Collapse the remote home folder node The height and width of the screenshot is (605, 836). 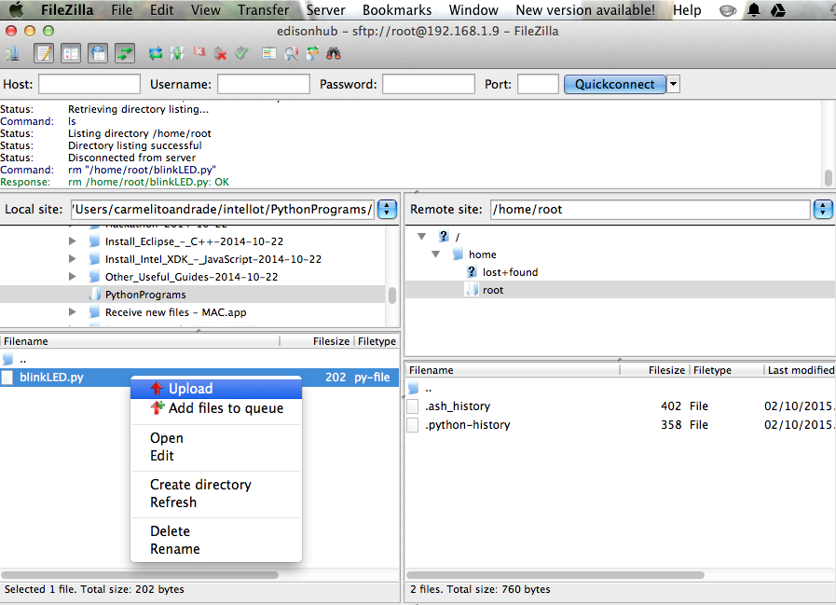435,254
